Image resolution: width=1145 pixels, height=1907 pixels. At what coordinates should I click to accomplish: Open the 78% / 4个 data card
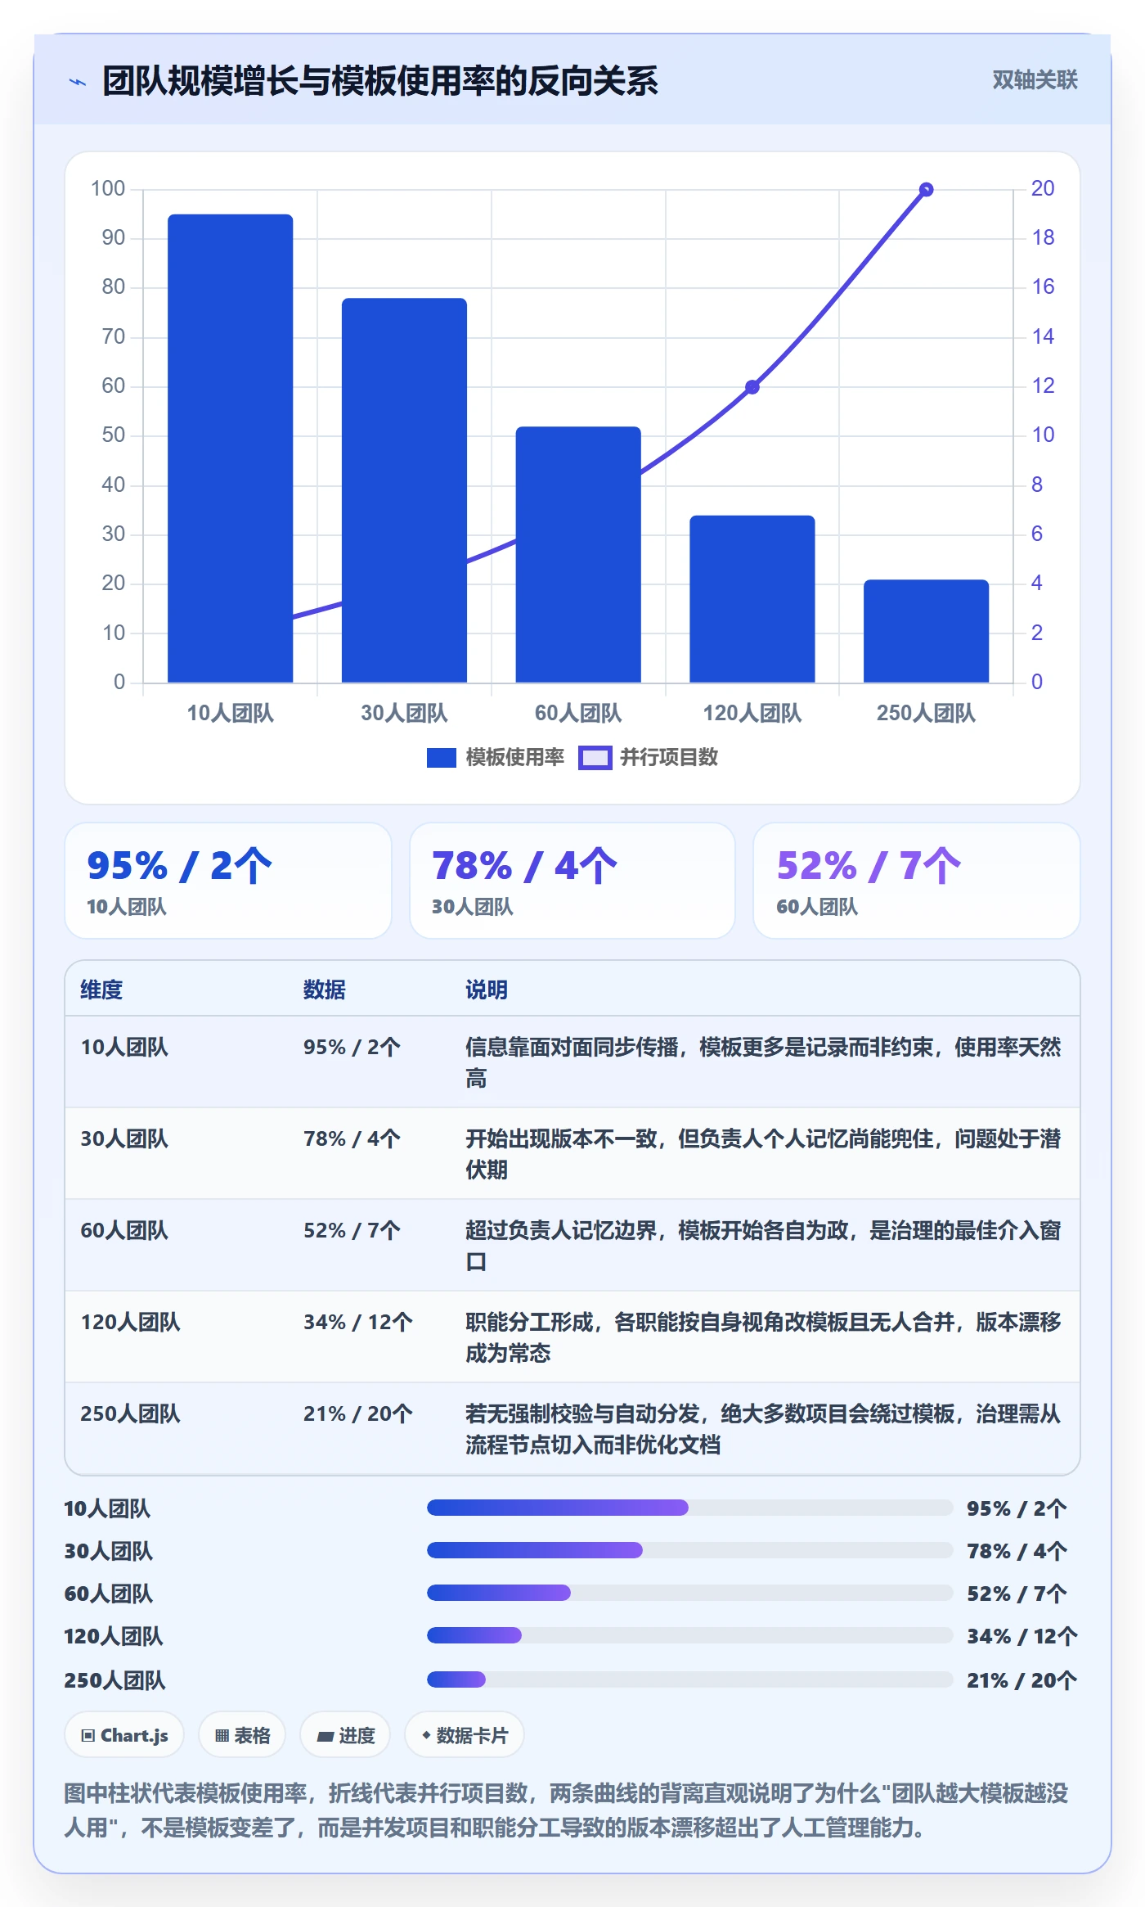coord(572,881)
